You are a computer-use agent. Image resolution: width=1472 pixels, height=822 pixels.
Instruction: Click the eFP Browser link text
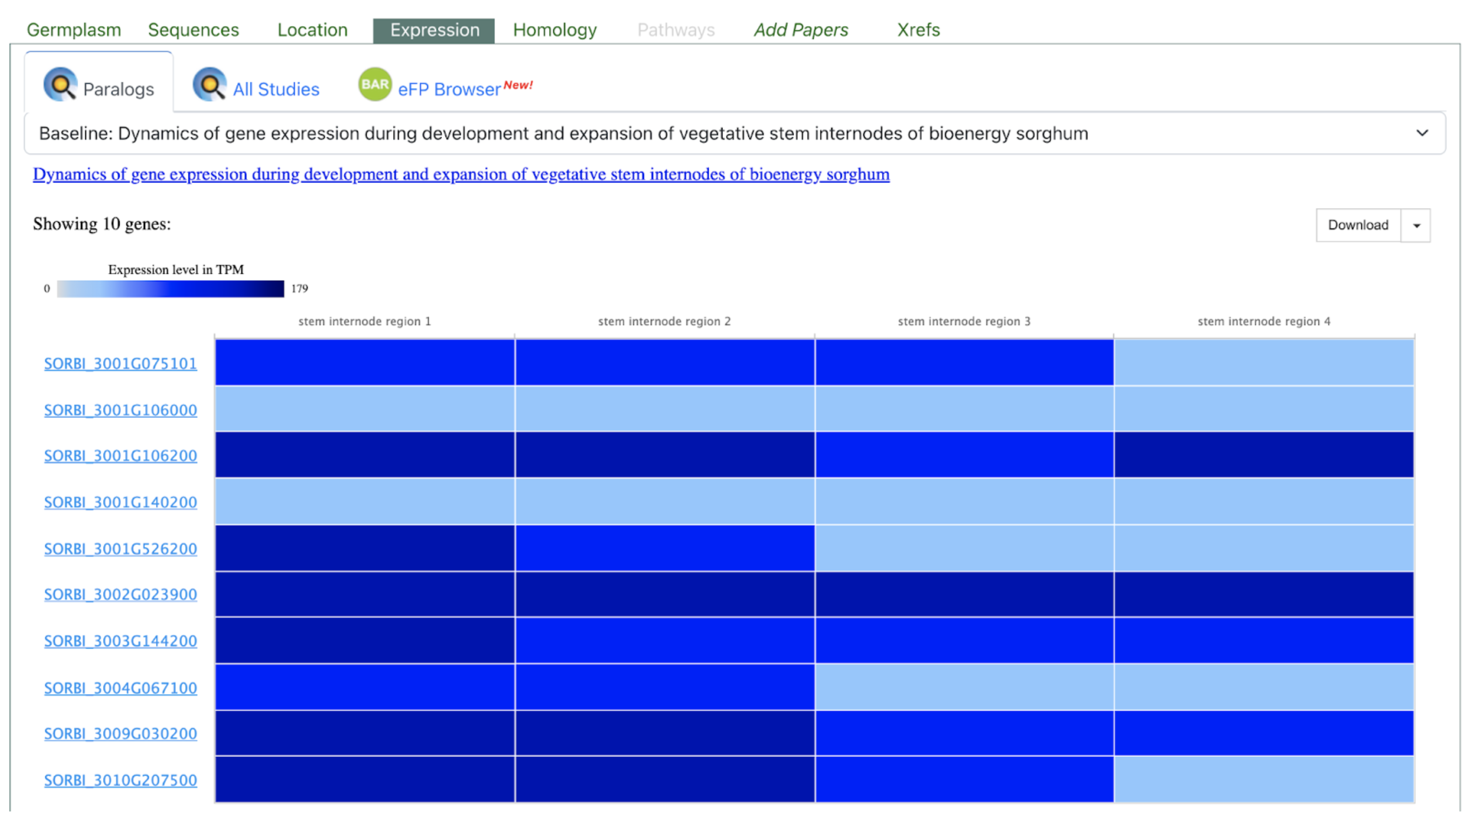click(x=449, y=89)
